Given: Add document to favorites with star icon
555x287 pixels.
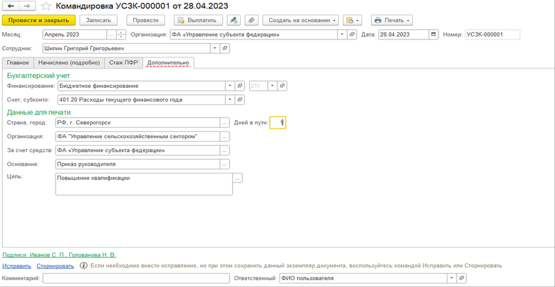Looking at the screenshot, I should pos(46,6).
